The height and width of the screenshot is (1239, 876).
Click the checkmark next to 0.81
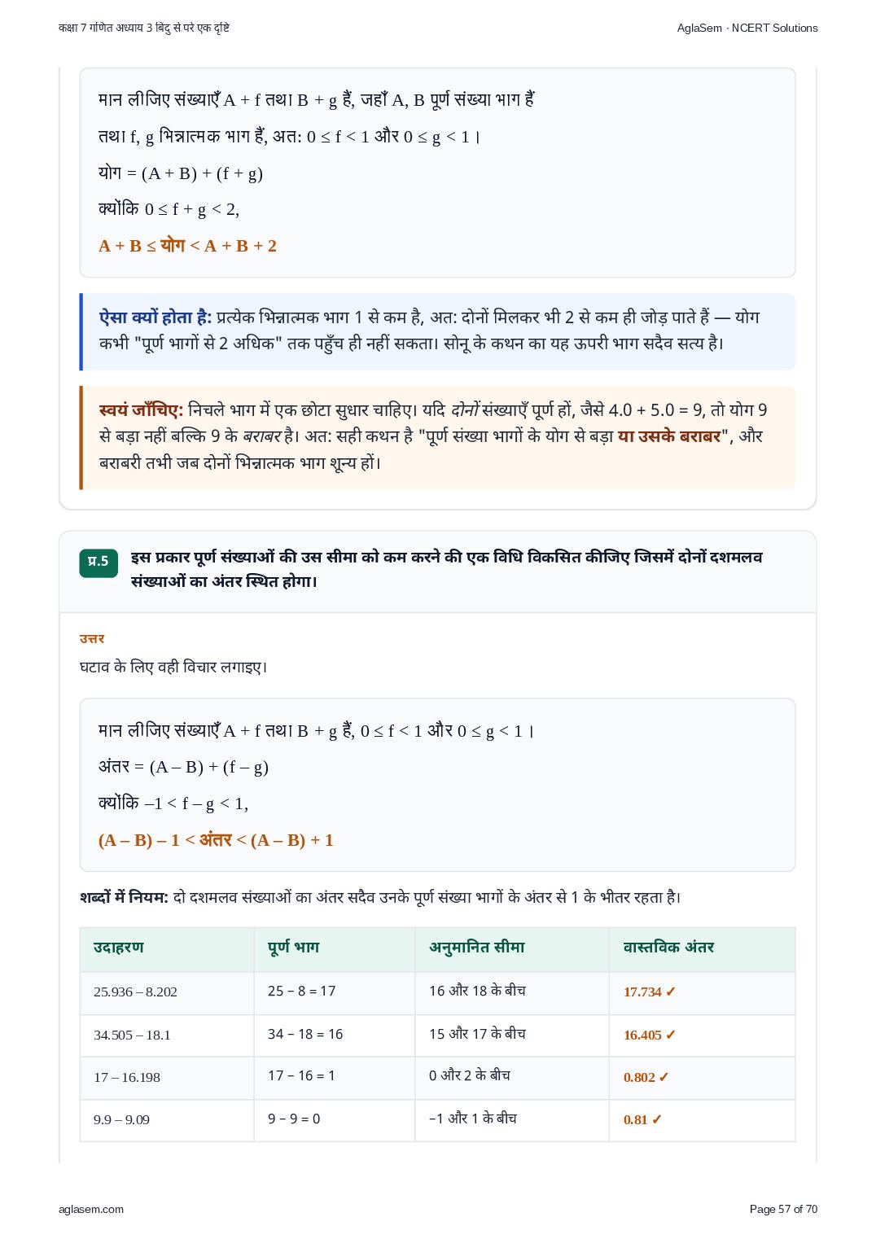(657, 1119)
